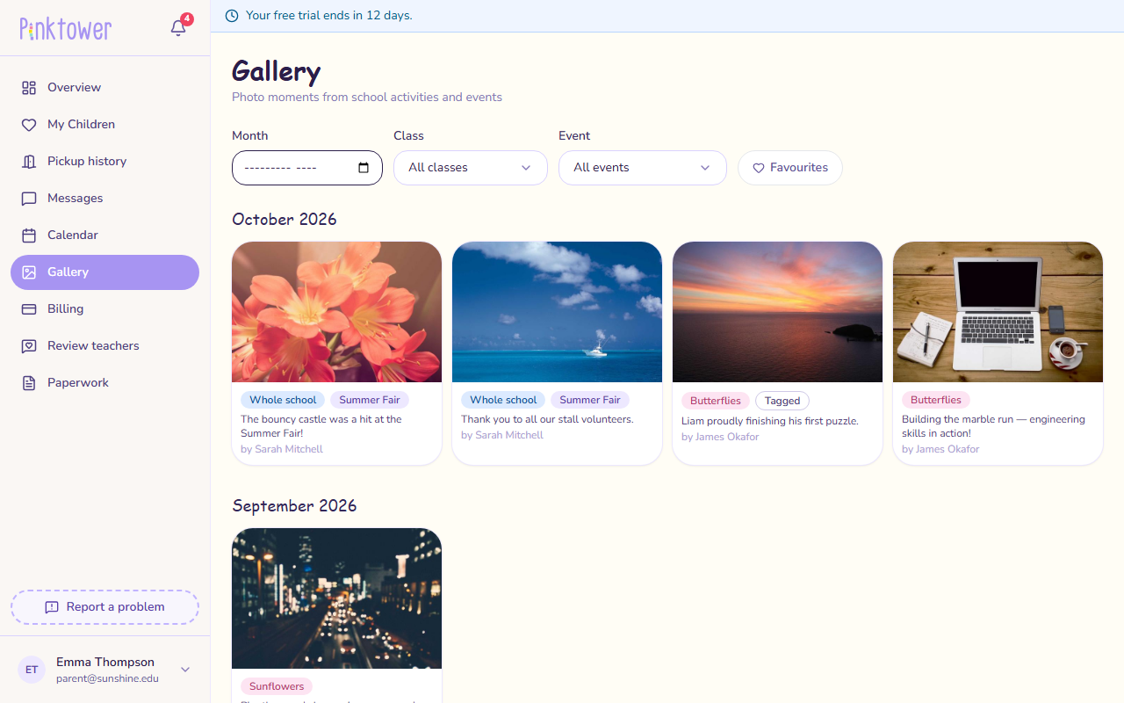Screen dimensions: 1124x703
Task: Toggle the Favourites filter
Action: pyautogui.click(x=790, y=168)
